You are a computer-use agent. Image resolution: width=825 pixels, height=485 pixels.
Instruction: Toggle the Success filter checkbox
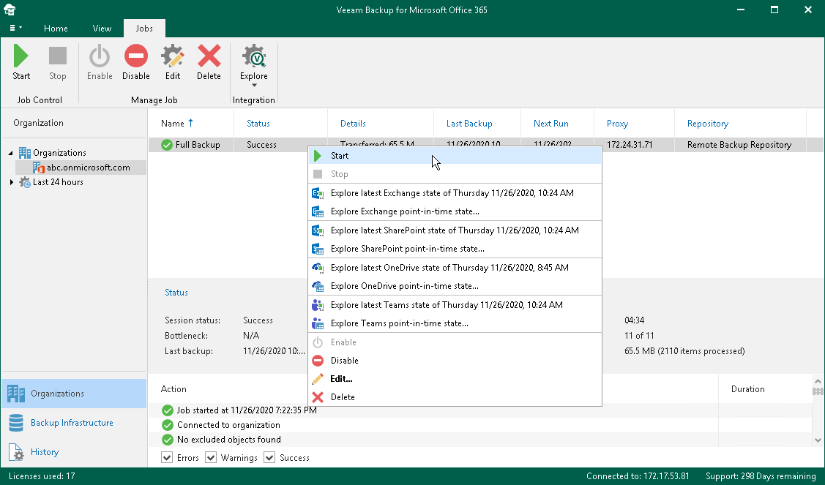(269, 458)
